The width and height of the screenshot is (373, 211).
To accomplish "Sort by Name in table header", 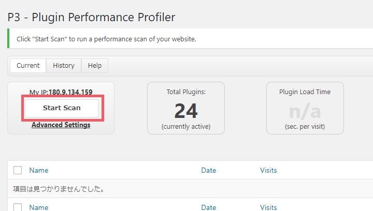I will (x=39, y=170).
